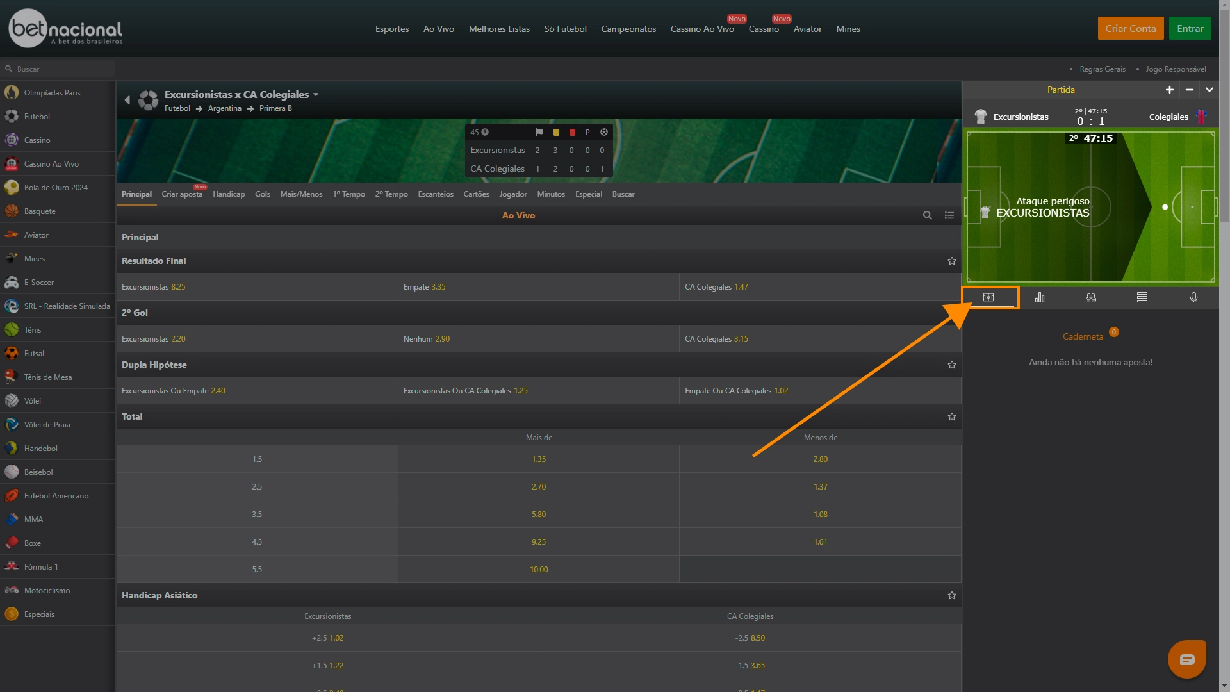Viewport: 1230px width, 692px height.
Task: Switch to the Jogador tab
Action: [x=513, y=194]
